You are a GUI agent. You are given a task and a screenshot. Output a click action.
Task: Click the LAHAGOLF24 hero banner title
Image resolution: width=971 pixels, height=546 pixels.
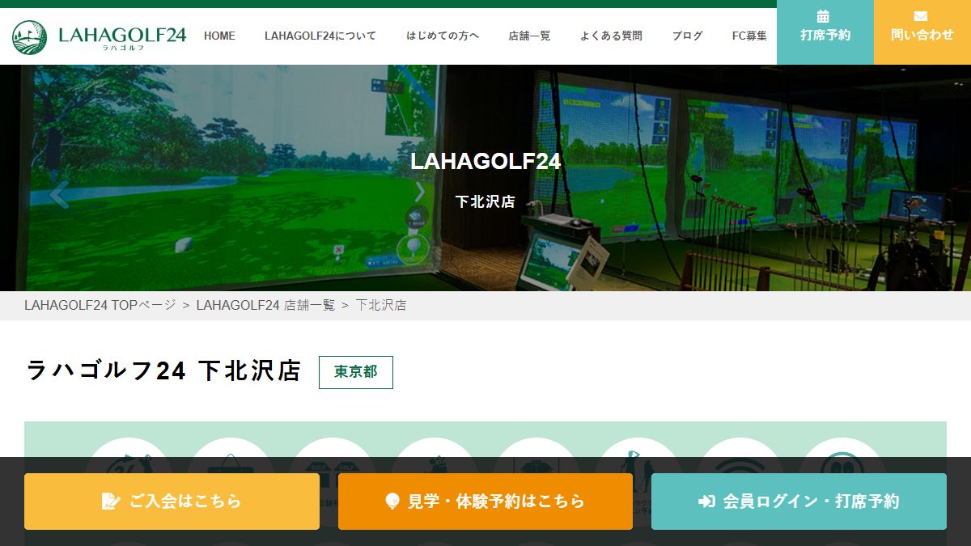[485, 161]
